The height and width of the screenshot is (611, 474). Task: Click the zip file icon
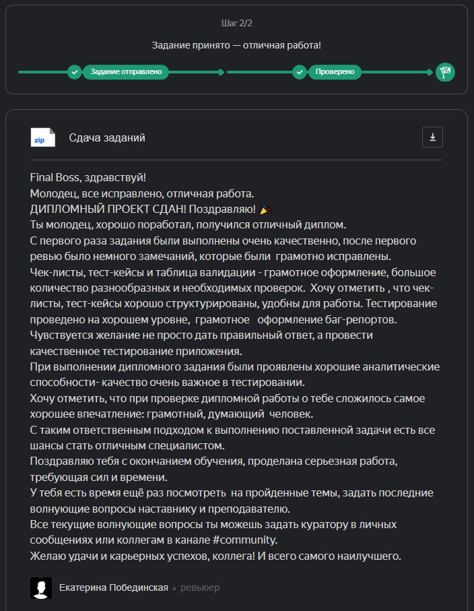pos(43,137)
